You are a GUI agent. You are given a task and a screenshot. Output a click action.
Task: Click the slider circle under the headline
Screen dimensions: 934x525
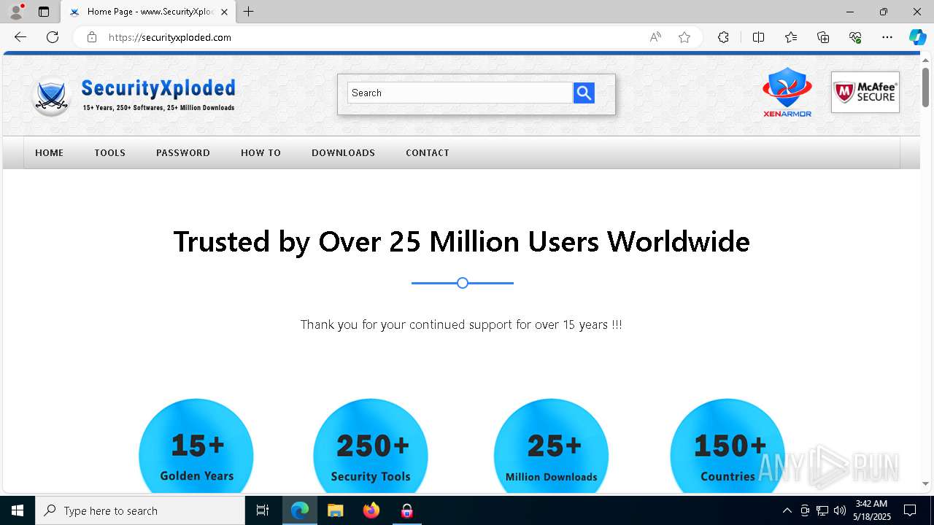(x=463, y=283)
